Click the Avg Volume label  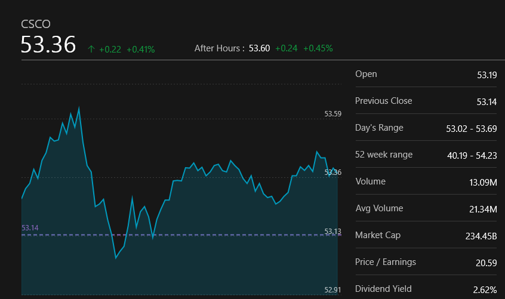click(x=379, y=208)
